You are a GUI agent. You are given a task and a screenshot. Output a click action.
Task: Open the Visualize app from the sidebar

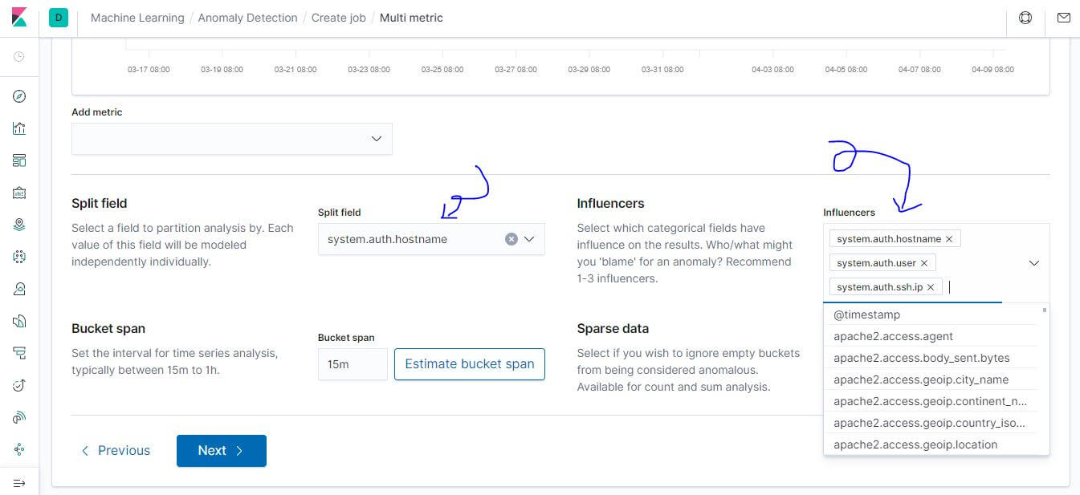coord(19,128)
